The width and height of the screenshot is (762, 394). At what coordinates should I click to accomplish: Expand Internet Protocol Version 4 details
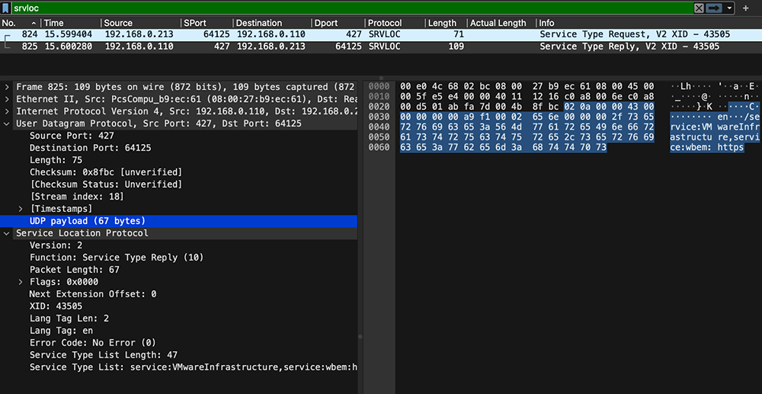pyautogui.click(x=7, y=111)
